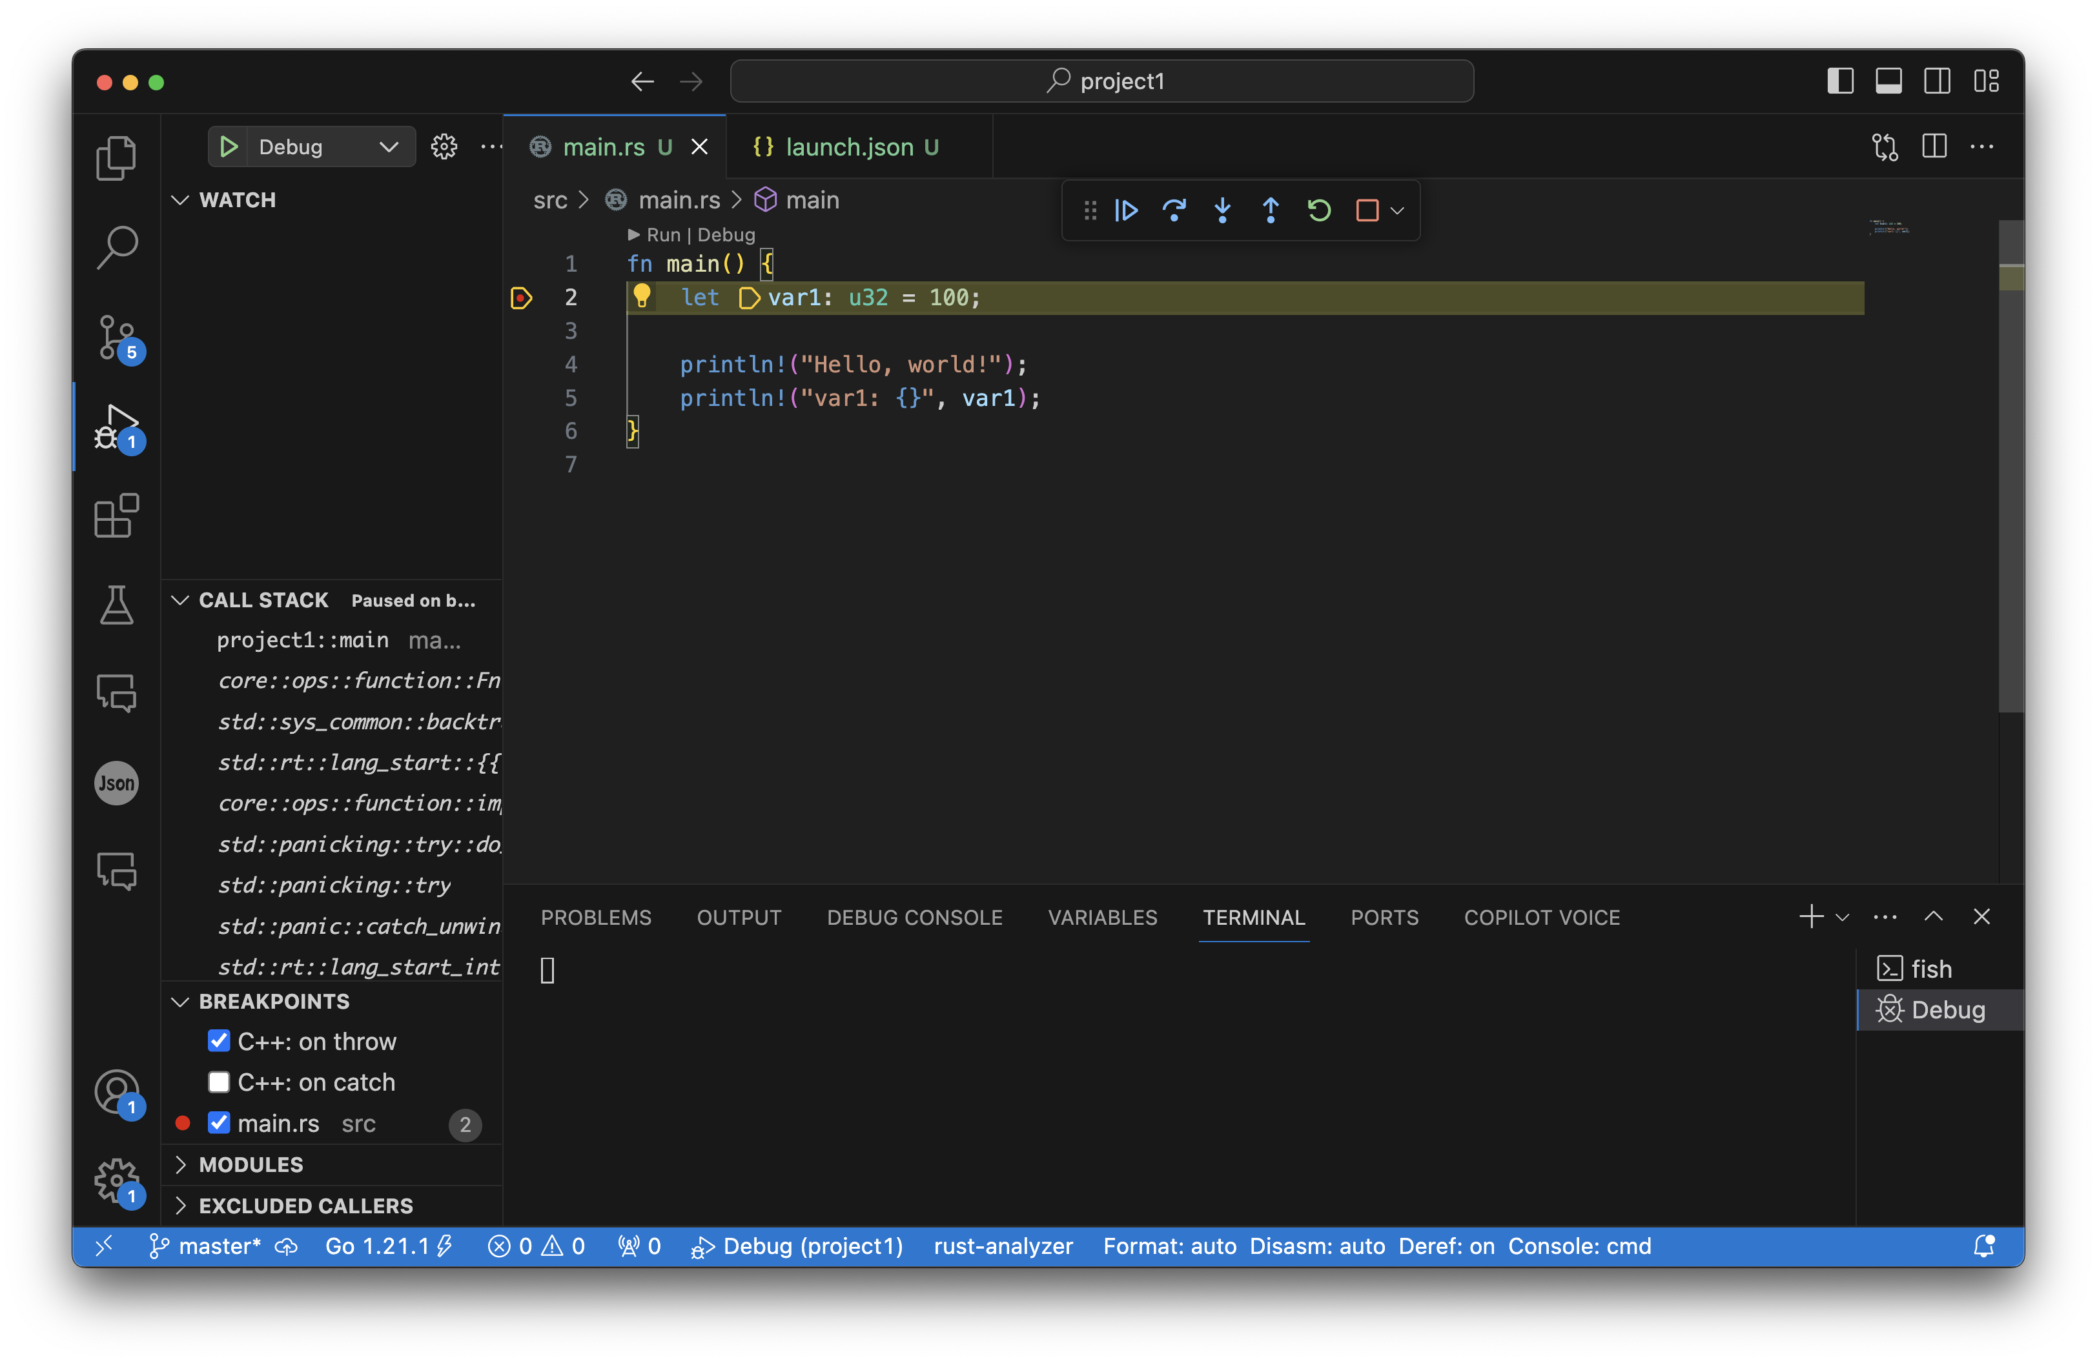Expand the MODULES section

click(x=251, y=1164)
